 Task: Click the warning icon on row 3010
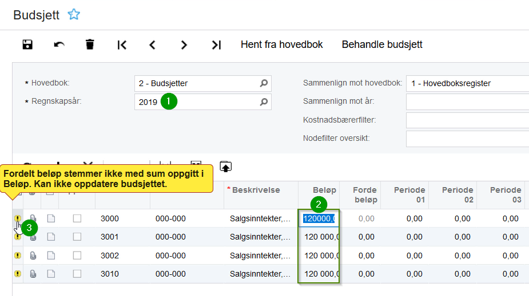pyautogui.click(x=17, y=274)
